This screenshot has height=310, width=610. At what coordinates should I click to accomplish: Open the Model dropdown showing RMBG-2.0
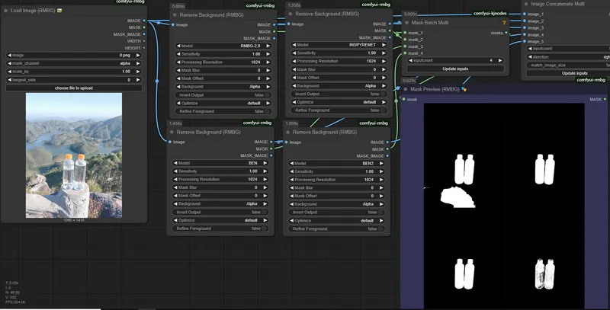click(221, 46)
